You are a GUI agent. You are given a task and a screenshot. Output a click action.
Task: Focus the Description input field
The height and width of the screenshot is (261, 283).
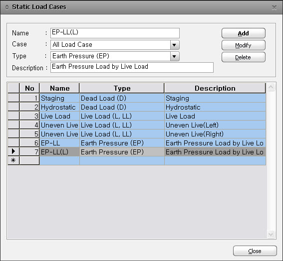pos(132,67)
